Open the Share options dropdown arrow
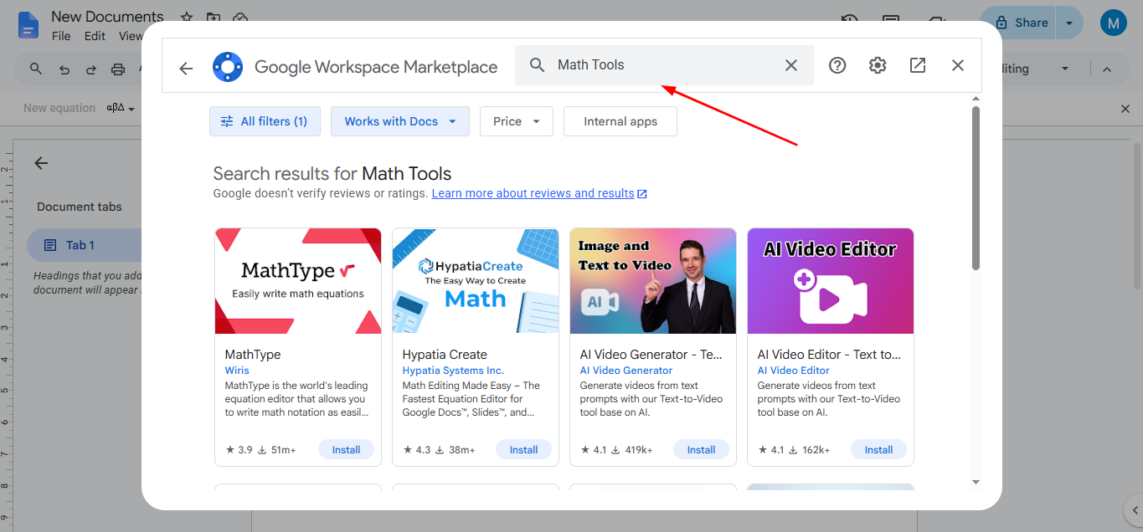Screen dimensions: 1143x532 click(1069, 23)
